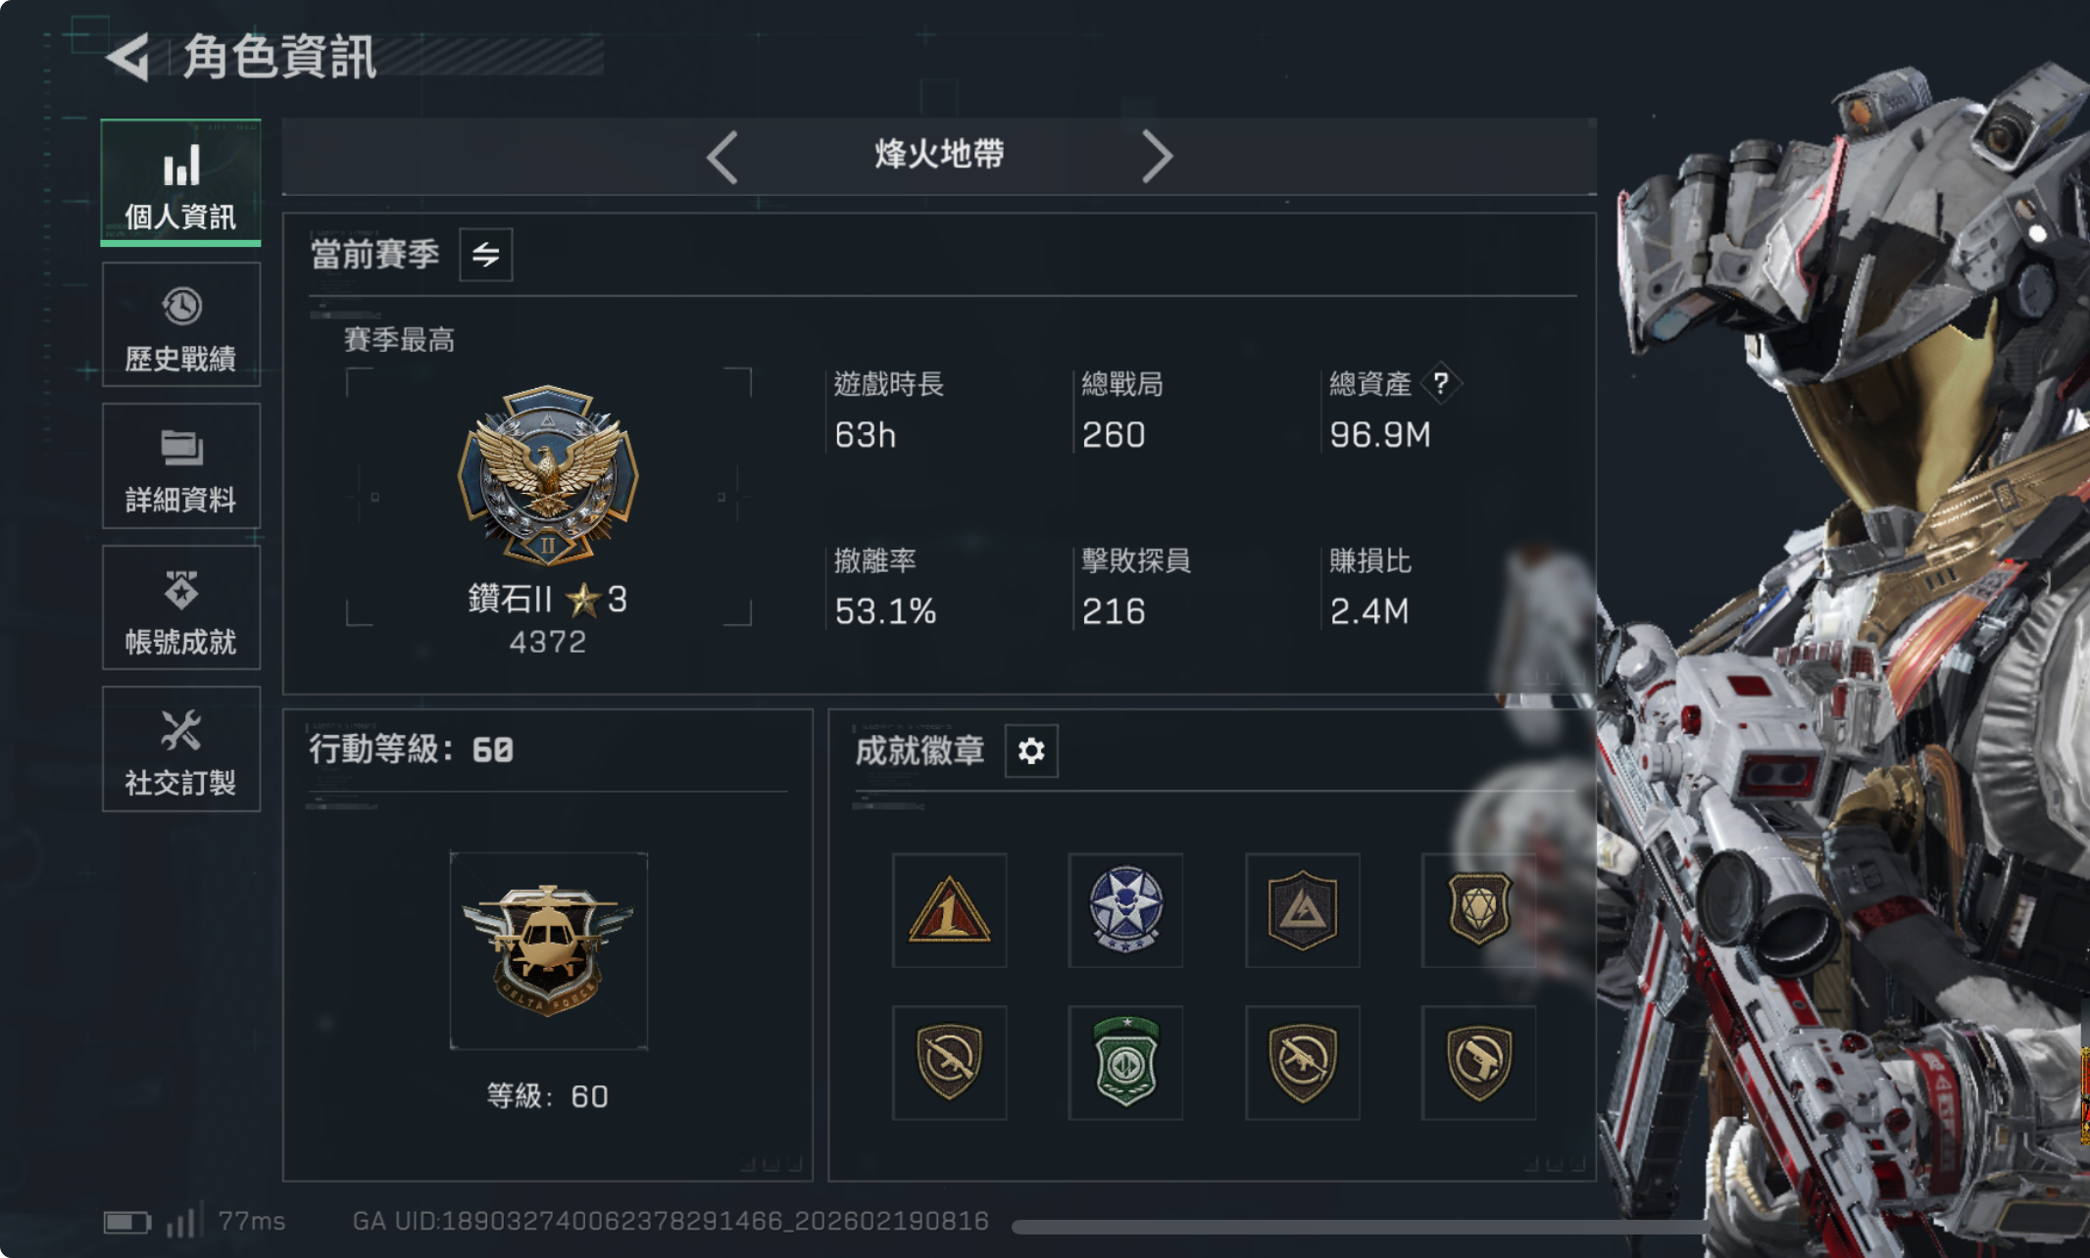Open the 社交訂製 customization tab

pos(180,750)
